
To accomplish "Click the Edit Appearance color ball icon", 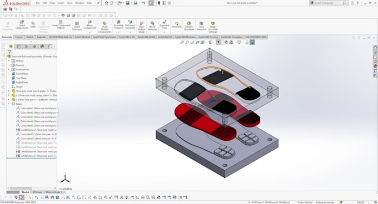I will coord(226,42).
